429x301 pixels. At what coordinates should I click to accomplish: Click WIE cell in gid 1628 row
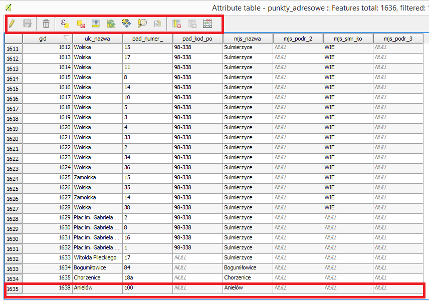point(348,207)
